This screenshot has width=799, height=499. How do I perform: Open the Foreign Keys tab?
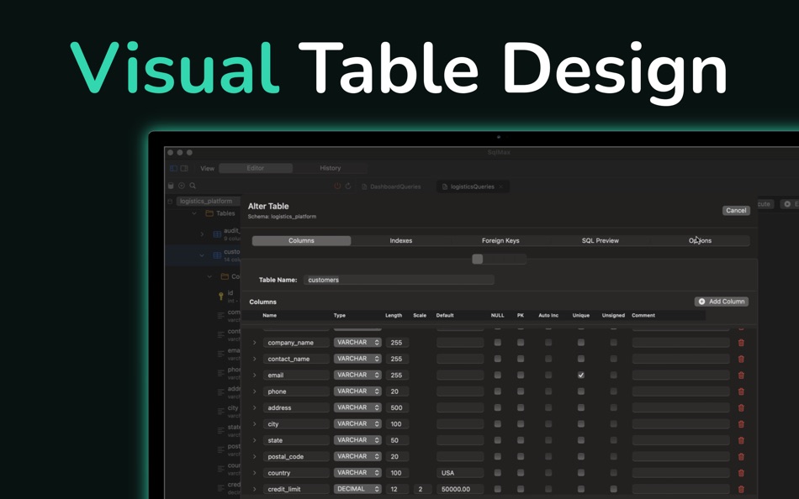pyautogui.click(x=500, y=241)
